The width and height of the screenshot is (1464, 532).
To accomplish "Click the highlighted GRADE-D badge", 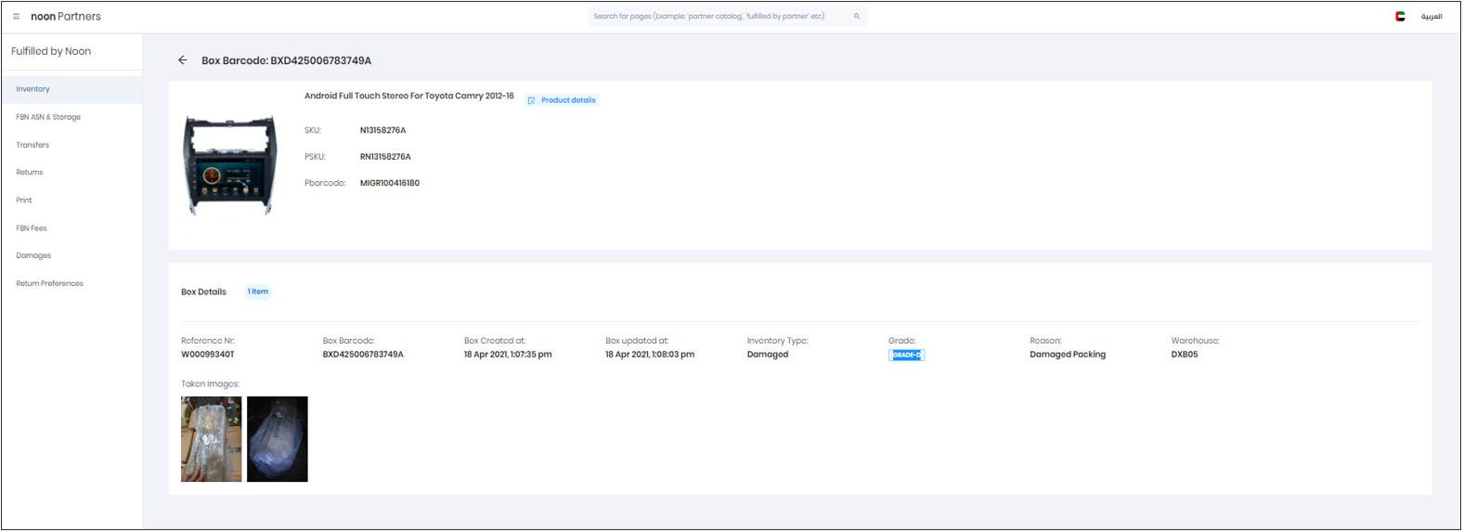I will pos(906,355).
